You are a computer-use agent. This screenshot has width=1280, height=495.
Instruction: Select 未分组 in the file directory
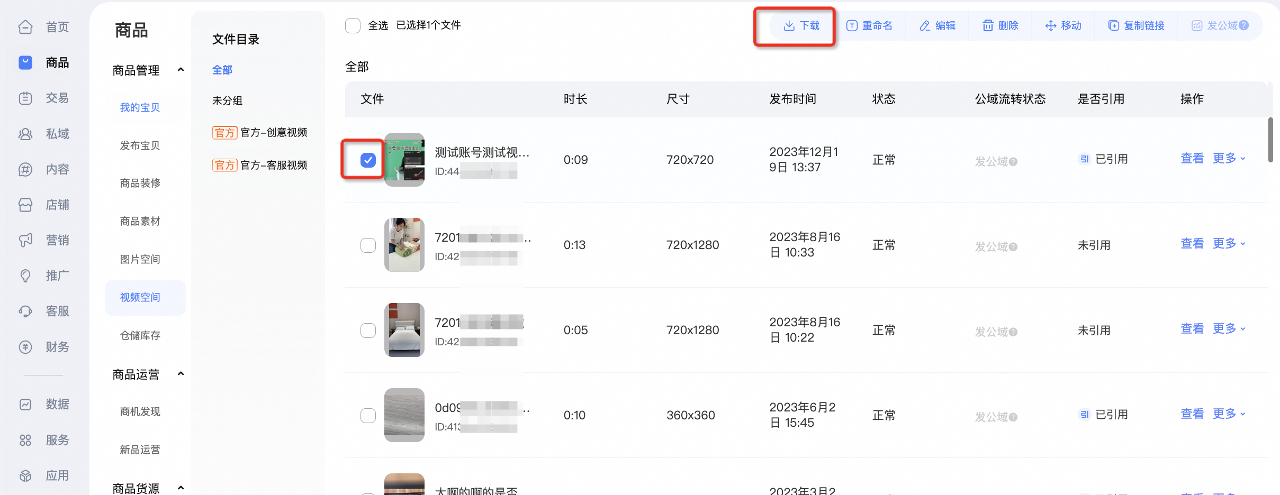coord(227,100)
